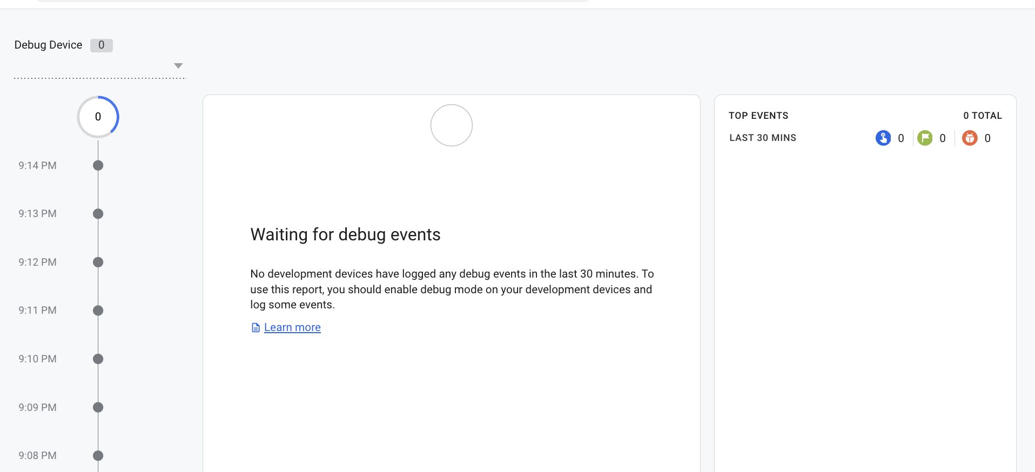Select the 9:11 PM timeline marker
1035x472 pixels.
[98, 311]
